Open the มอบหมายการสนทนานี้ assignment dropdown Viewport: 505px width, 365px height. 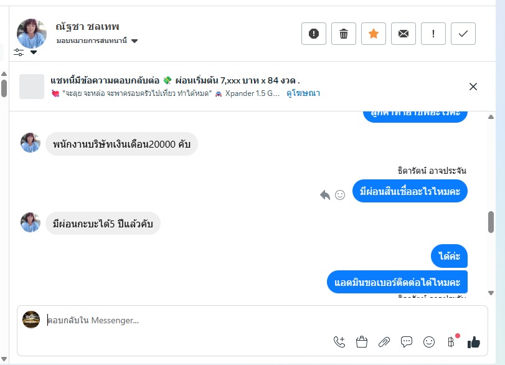click(x=135, y=41)
